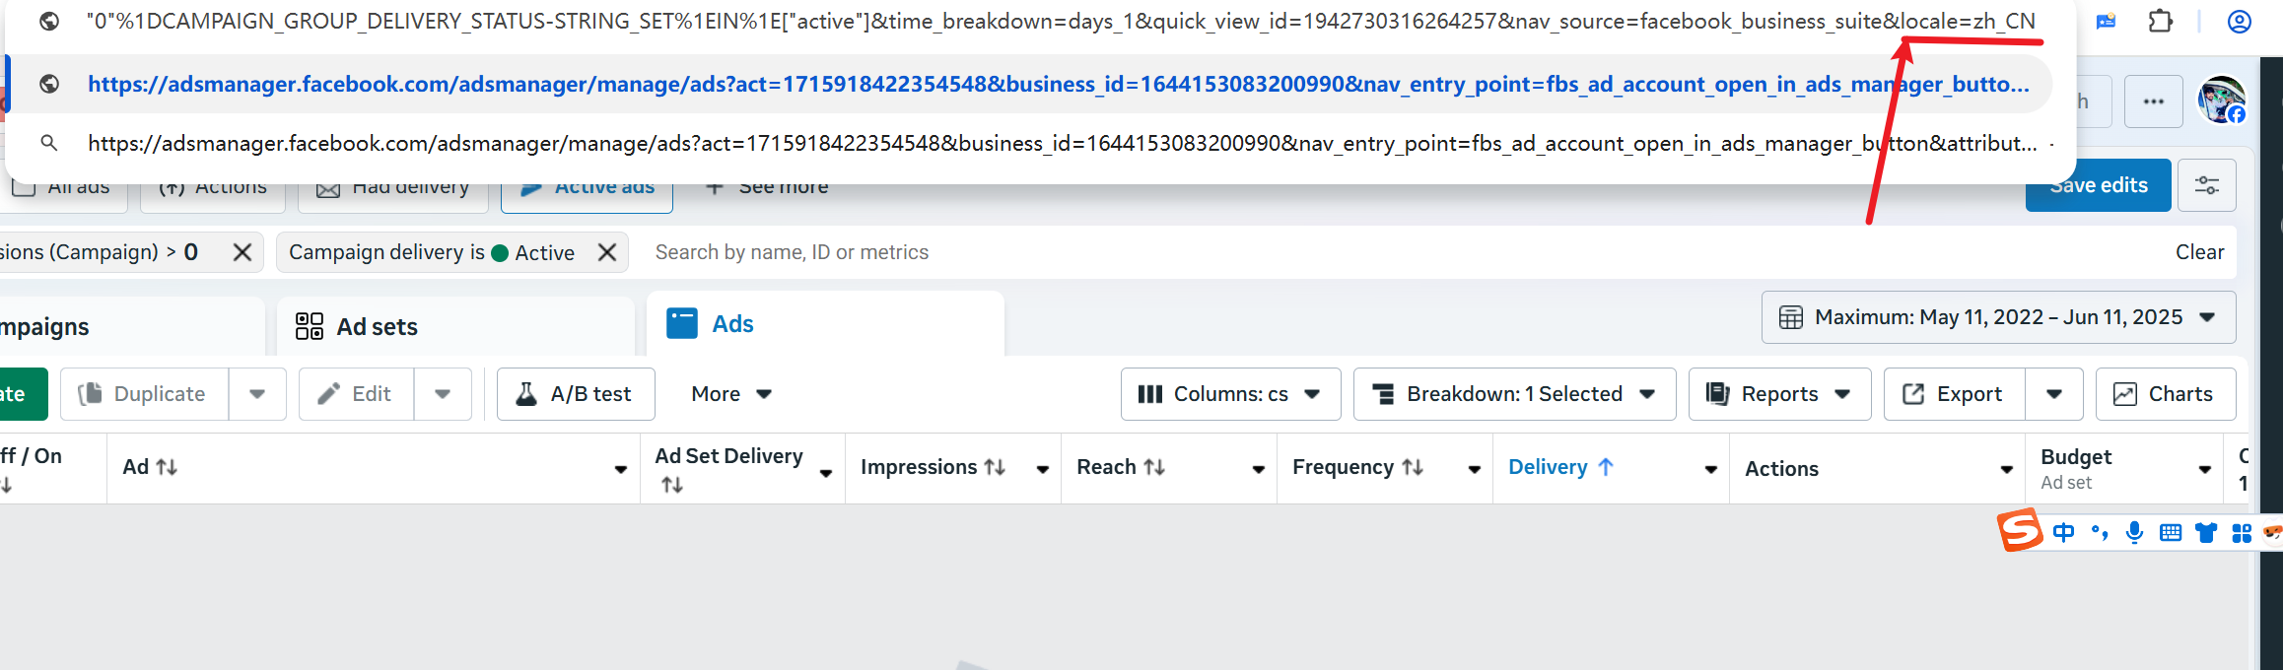Click the three-dot more options button

[2153, 101]
